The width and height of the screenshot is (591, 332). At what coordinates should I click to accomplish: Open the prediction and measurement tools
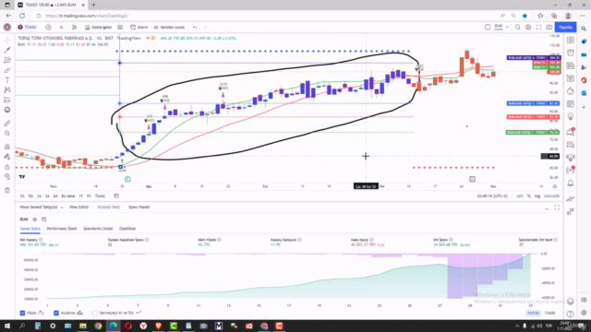pyautogui.click(x=7, y=100)
